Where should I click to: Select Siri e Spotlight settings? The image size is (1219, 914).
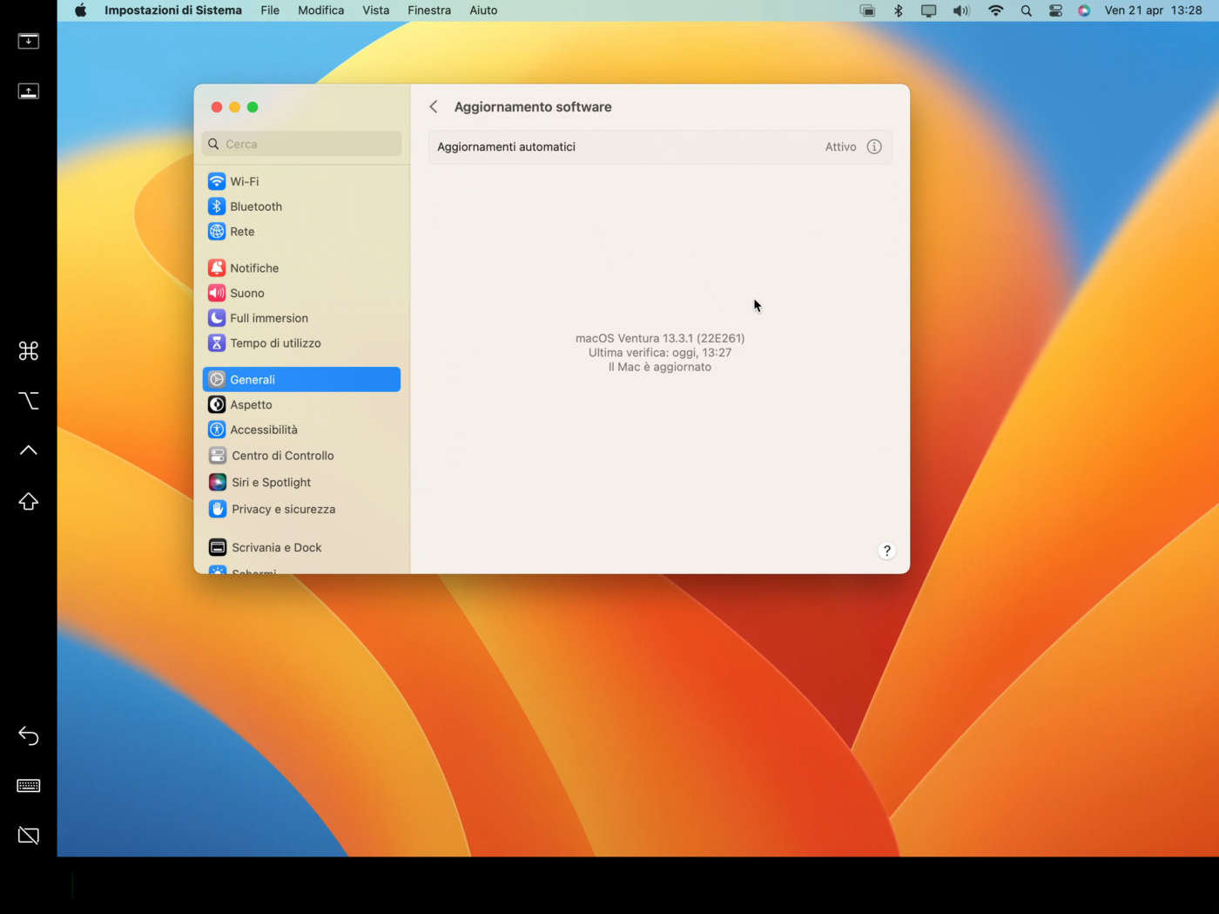270,483
